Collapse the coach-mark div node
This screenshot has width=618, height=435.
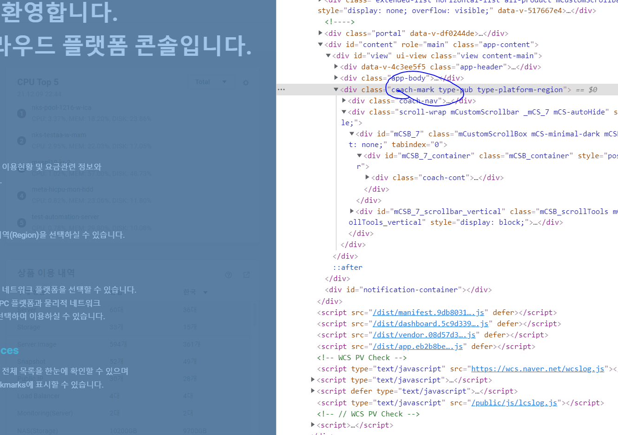coord(336,89)
